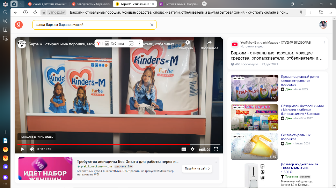
Task: Open ad options dots near Требуются женщины
Action: [216, 161]
